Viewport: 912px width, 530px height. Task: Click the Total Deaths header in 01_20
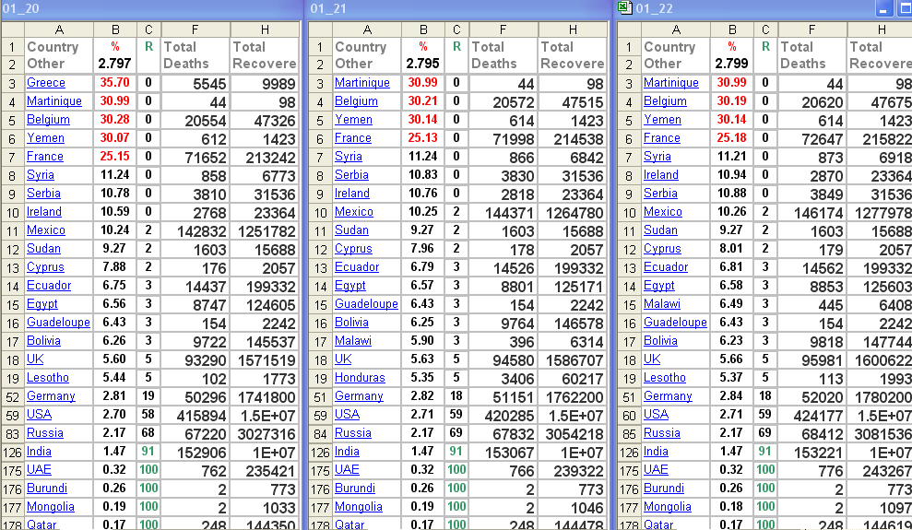(x=195, y=55)
